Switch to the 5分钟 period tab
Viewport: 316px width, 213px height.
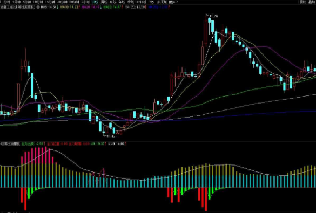pyautogui.click(x=27, y=2)
